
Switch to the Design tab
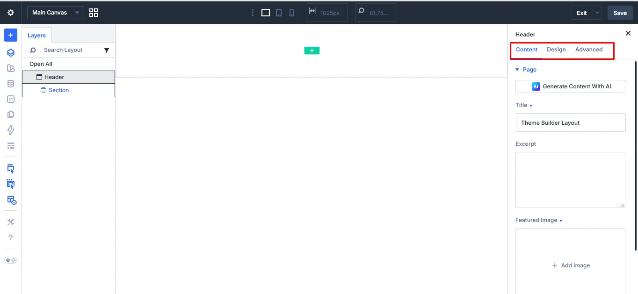tap(556, 50)
